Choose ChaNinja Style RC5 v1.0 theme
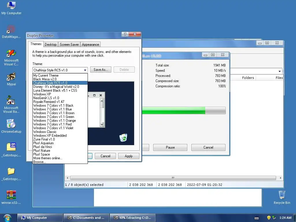 60,83
